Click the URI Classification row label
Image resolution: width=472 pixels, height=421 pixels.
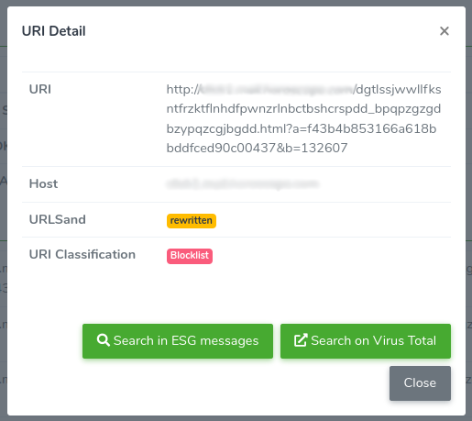coord(82,255)
